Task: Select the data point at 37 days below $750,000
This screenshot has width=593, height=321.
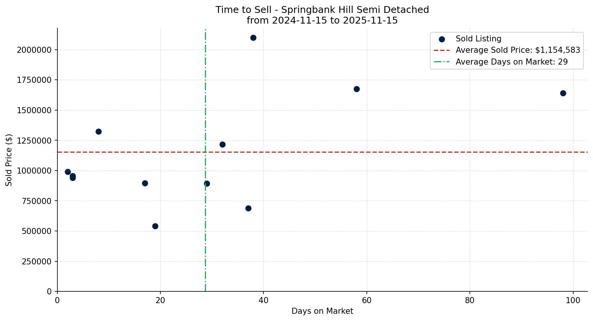Action: [248, 208]
